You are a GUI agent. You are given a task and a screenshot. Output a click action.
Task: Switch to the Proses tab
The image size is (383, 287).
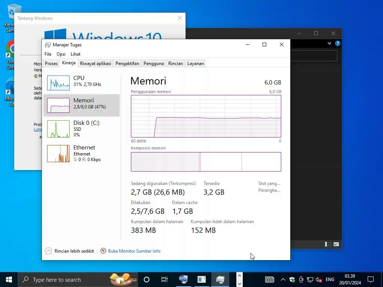(51, 64)
